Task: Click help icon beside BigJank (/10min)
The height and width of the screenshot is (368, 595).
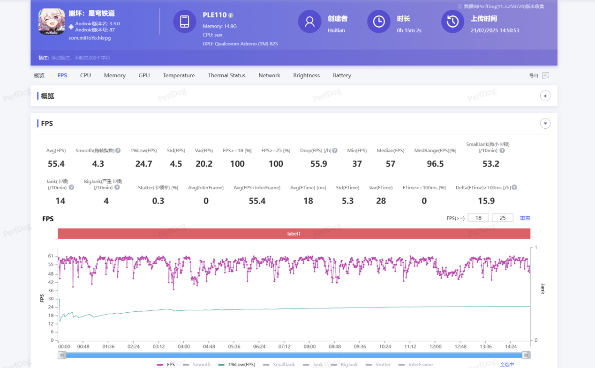Action: click(117, 188)
